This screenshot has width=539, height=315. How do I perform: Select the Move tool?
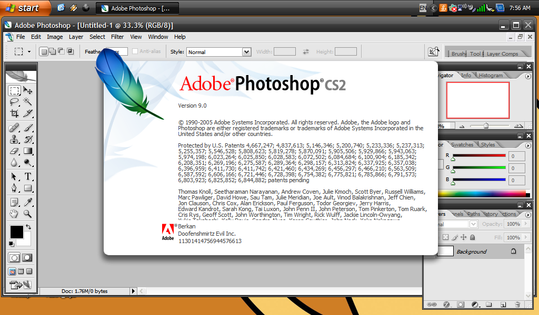[28, 91]
